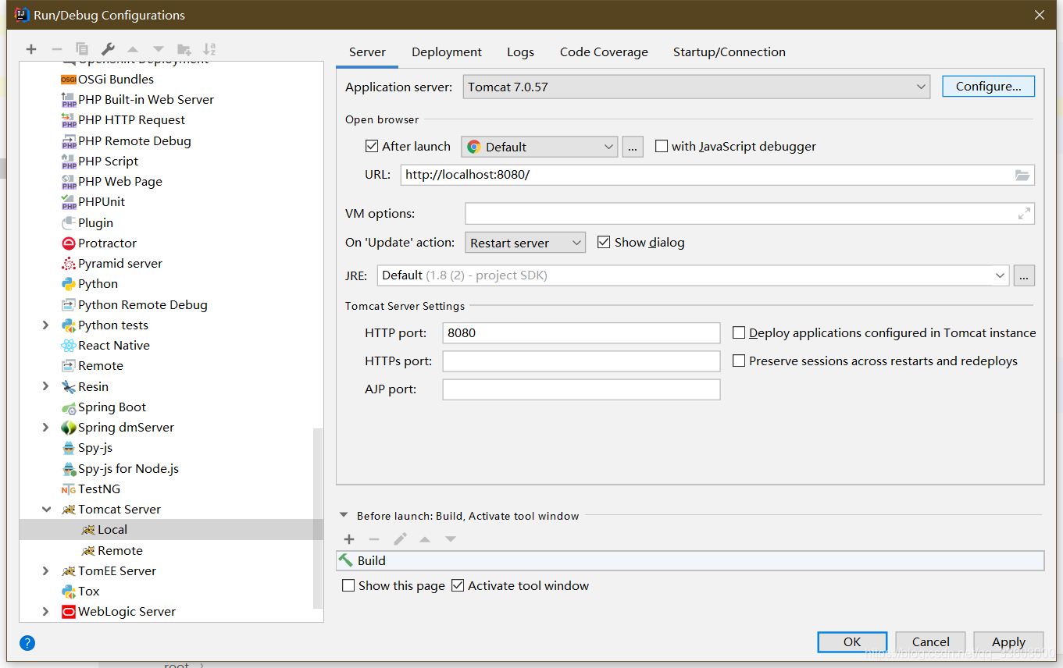The width and height of the screenshot is (1063, 668).
Task: Switch to Deployment tab
Action: 447,52
